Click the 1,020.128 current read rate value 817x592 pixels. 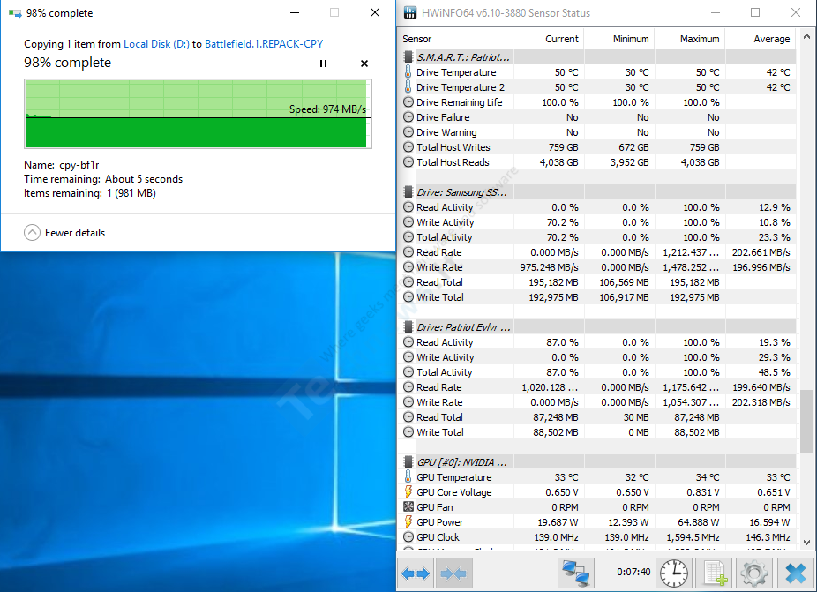pos(550,387)
